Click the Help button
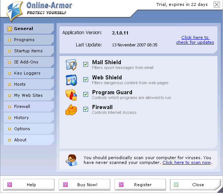The image size is (223, 194). click(x=29, y=184)
